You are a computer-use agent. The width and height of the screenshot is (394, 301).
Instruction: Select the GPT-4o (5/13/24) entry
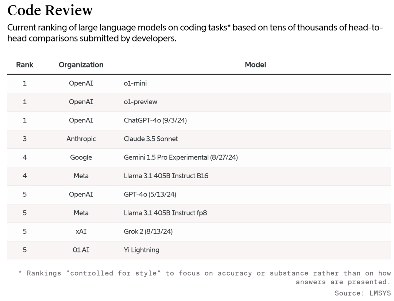point(150,195)
